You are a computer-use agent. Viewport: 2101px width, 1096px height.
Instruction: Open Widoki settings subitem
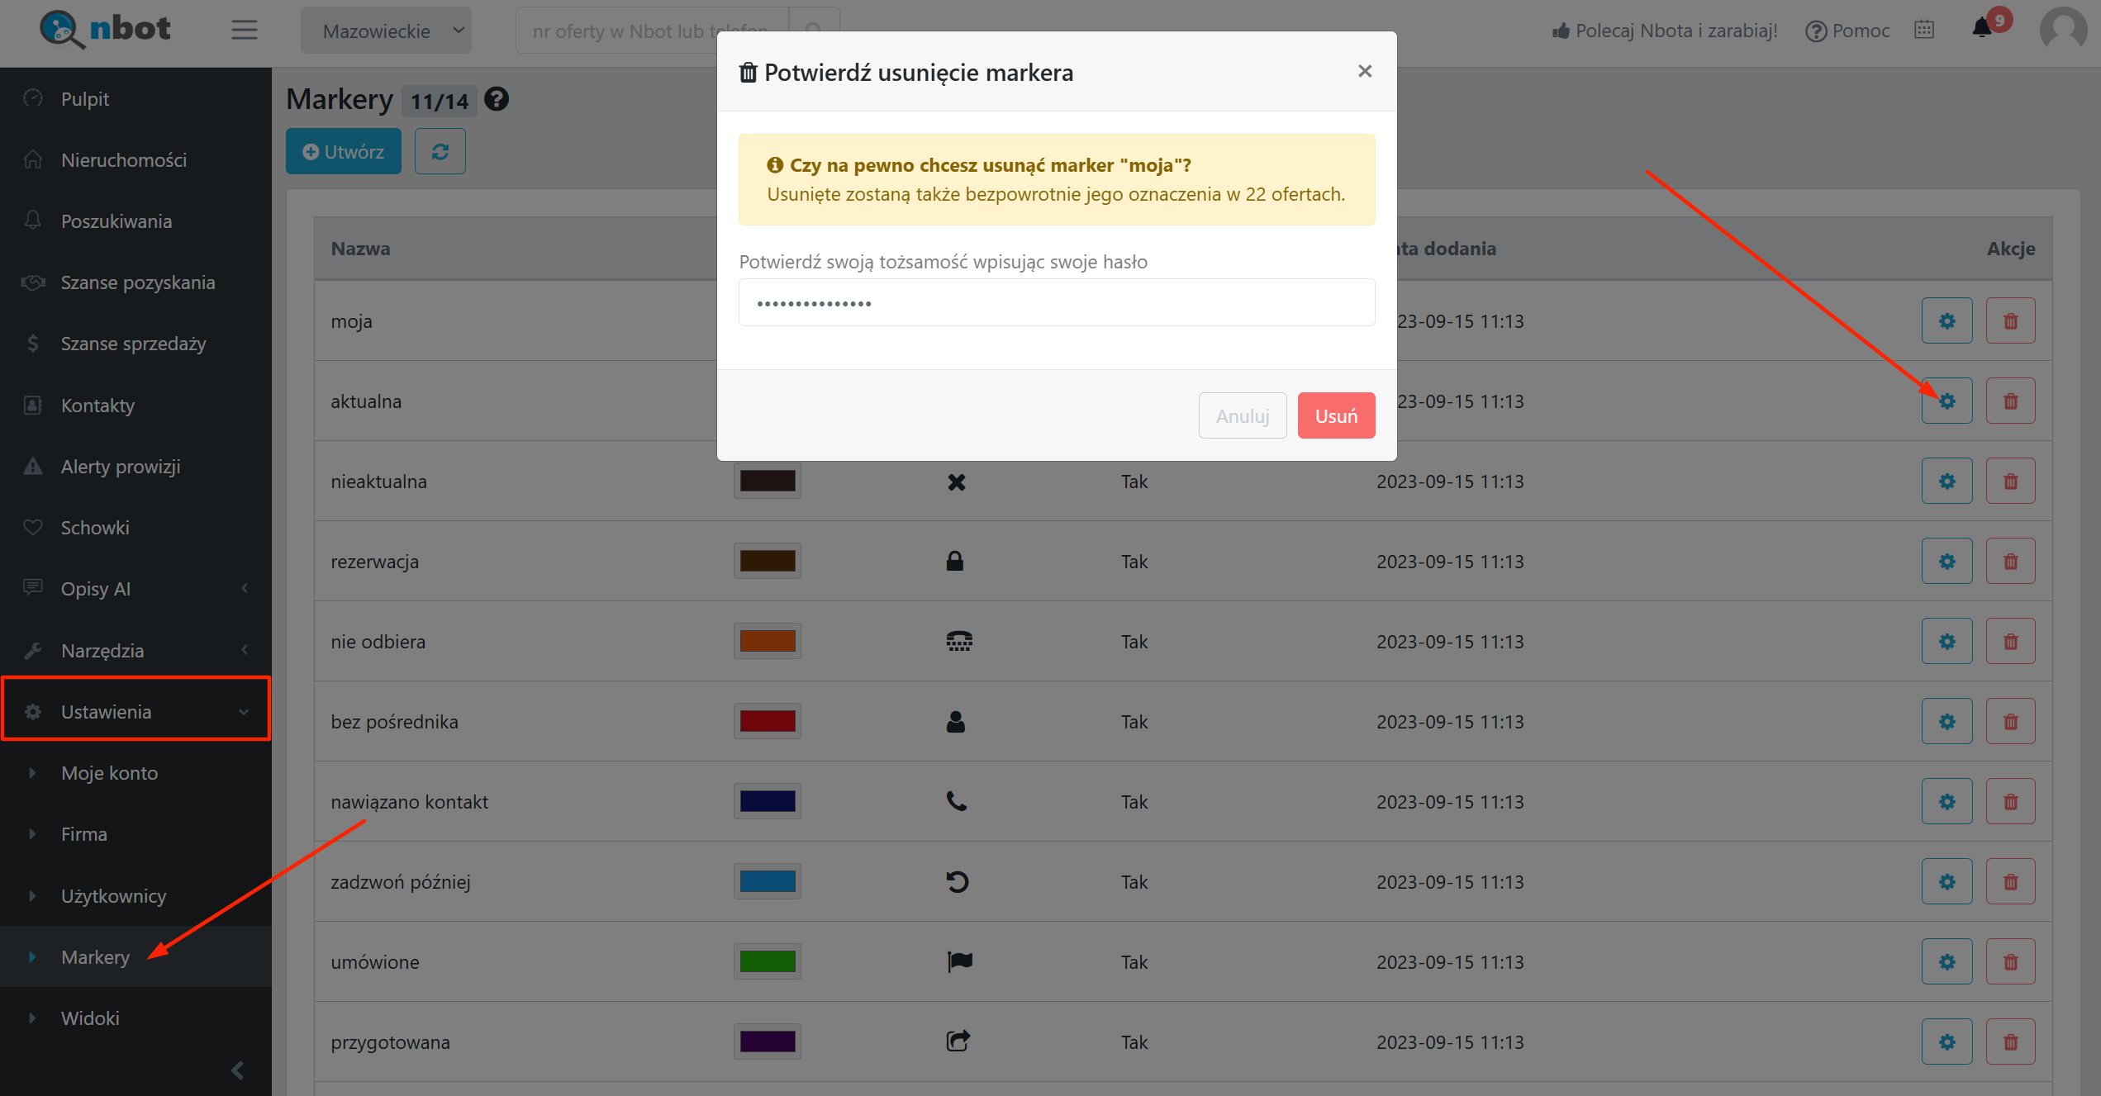(136, 1018)
